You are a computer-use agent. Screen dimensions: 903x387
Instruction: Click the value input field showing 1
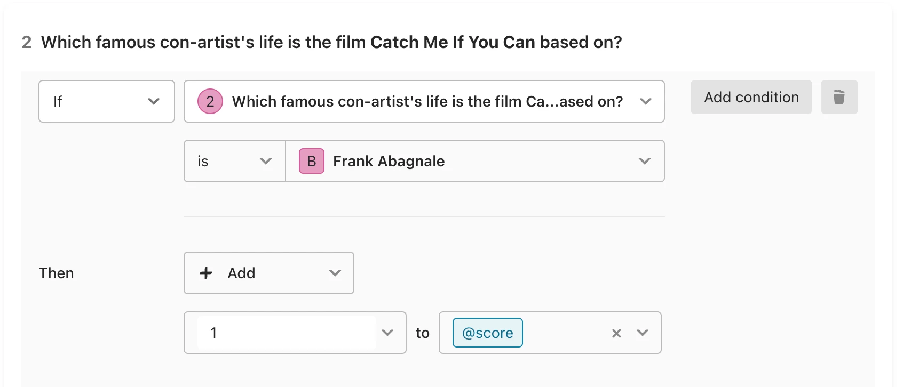286,333
